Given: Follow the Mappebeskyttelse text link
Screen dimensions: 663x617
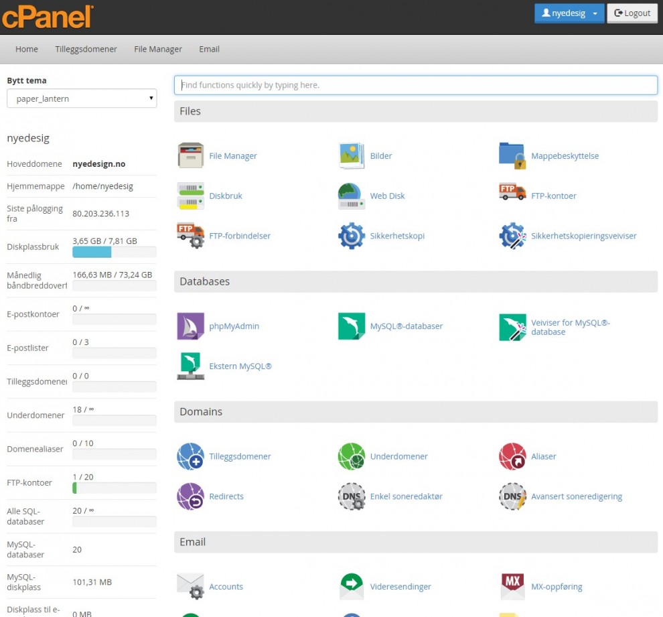Looking at the screenshot, I should (565, 155).
